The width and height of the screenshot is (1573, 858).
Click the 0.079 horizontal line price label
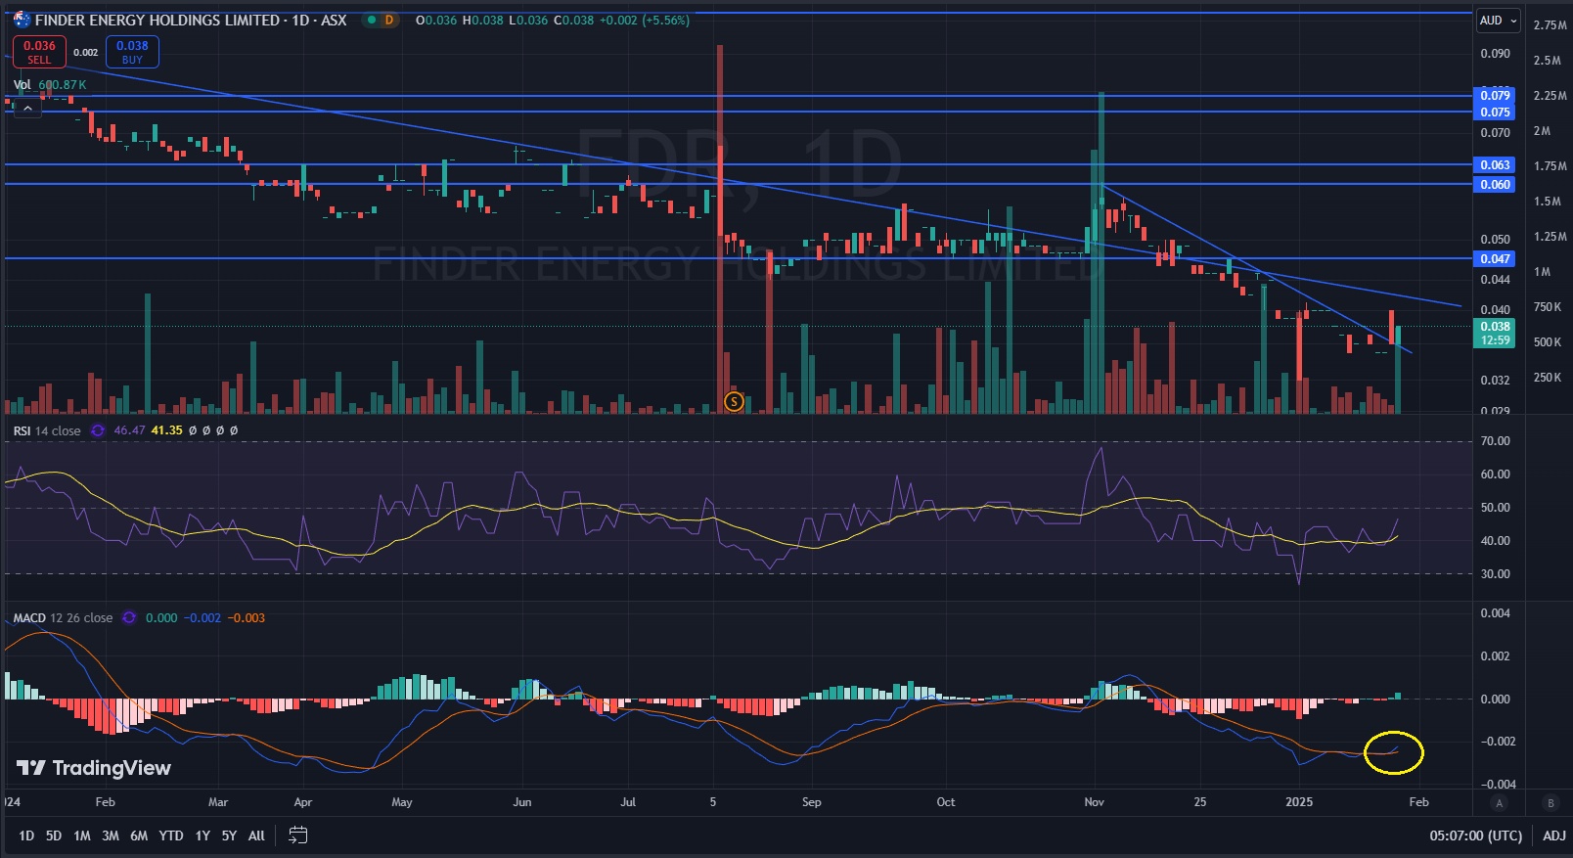tap(1495, 96)
